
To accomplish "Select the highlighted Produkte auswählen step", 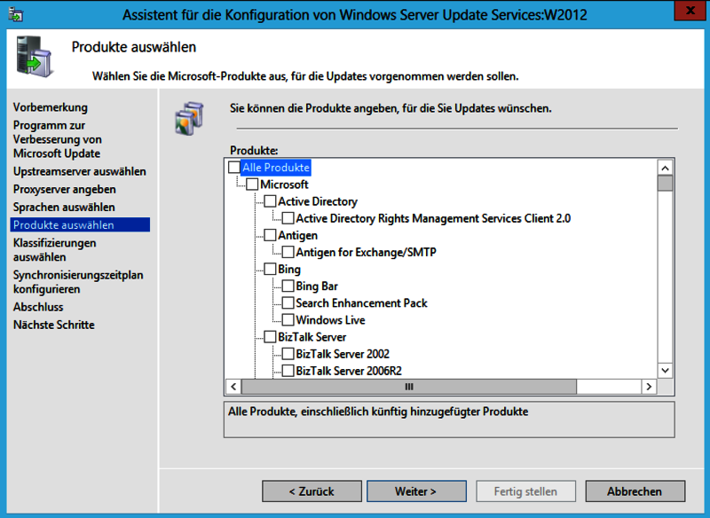I will point(80,224).
